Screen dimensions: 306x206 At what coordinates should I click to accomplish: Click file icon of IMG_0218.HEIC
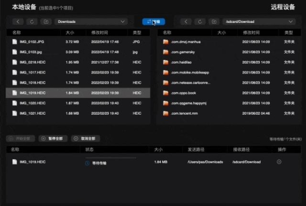pos(15,62)
